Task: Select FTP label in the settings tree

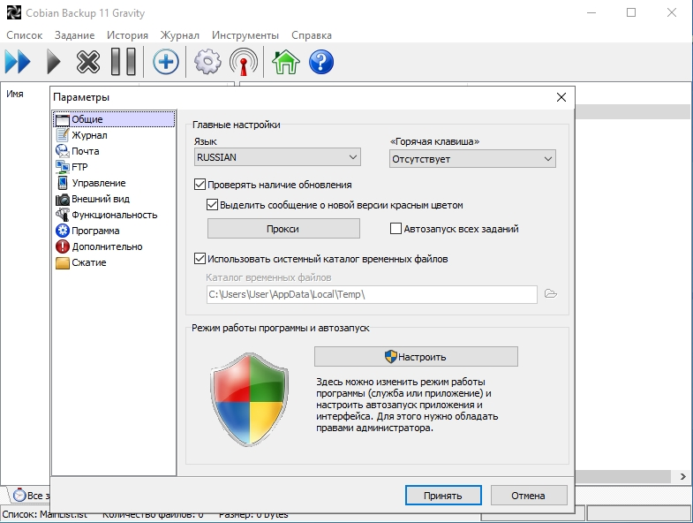Action: coord(79,167)
